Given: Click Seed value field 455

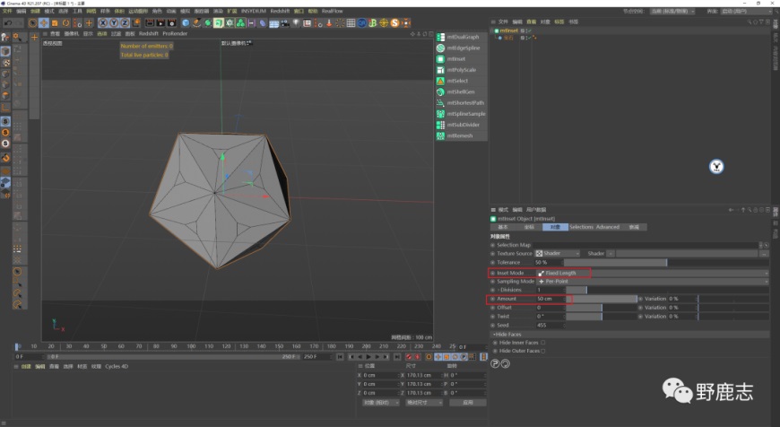Looking at the screenshot, I should tap(550, 325).
